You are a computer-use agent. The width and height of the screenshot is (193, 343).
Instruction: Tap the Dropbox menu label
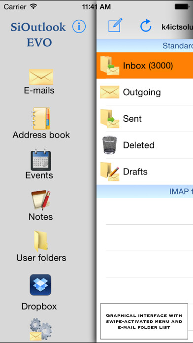[x=39, y=306]
